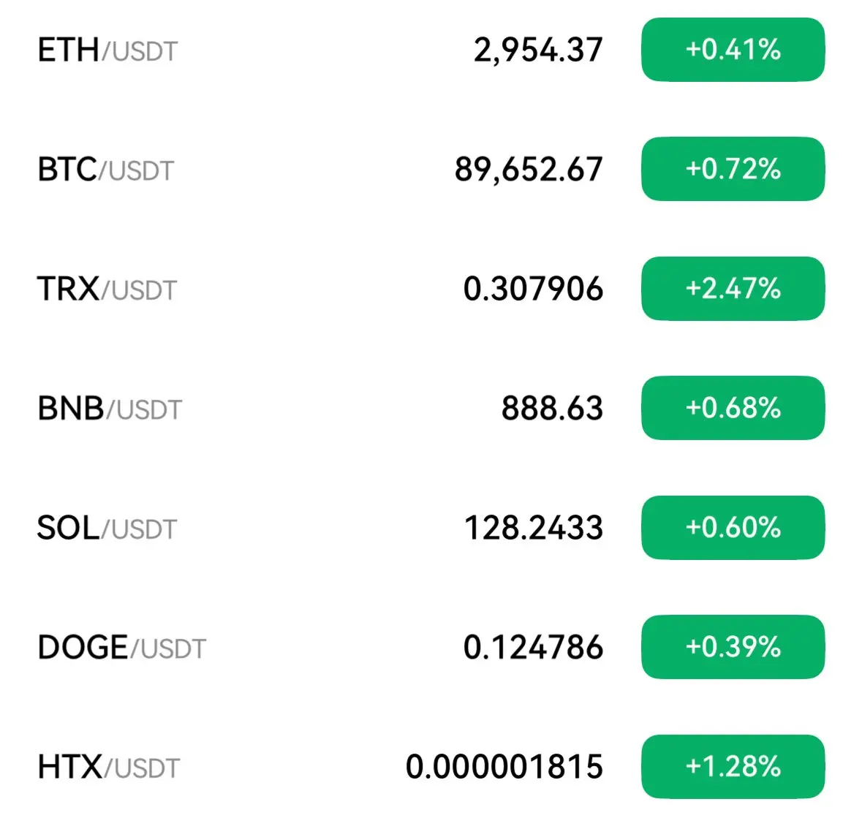Select the TRX price 0.307906
The image size is (862, 818).
pyautogui.click(x=533, y=289)
